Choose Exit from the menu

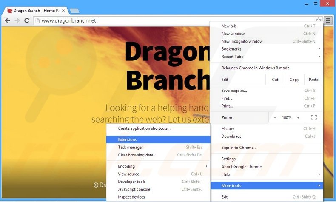[267, 197]
